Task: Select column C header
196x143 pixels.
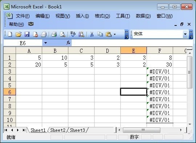Action: tap(81, 51)
